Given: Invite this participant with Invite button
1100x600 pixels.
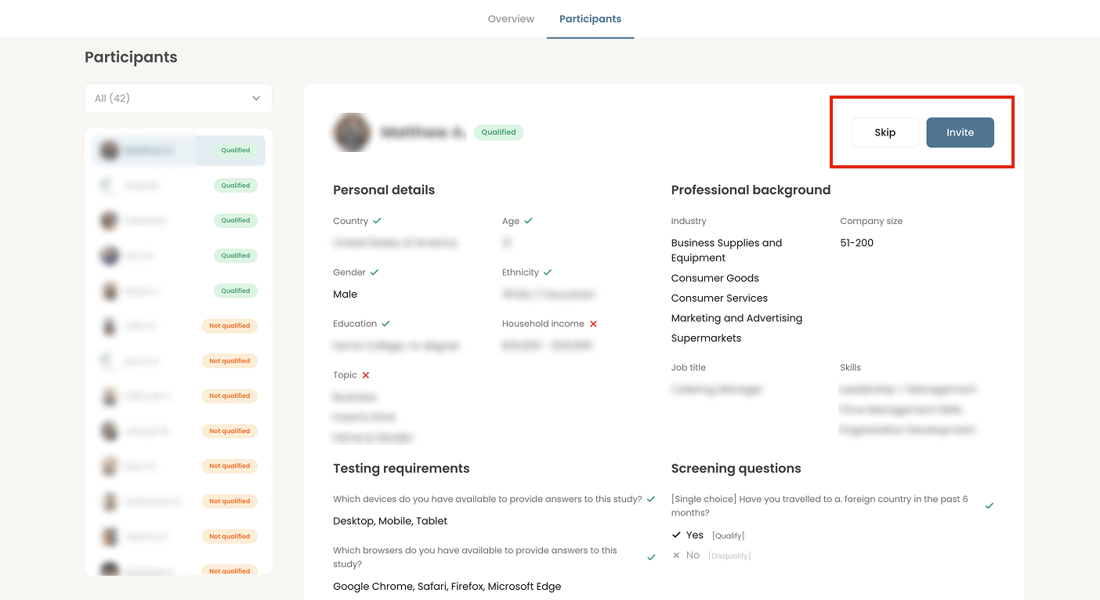Looking at the screenshot, I should [960, 132].
